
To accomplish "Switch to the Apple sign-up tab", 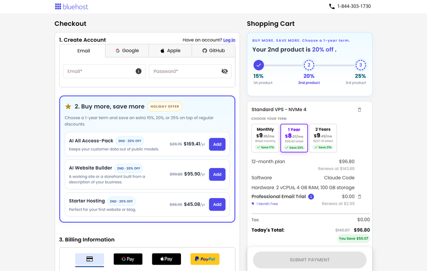I will point(170,51).
